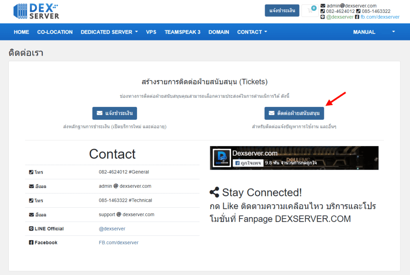The width and height of the screenshot is (410, 275).
Task: Go to the Home page
Action: pyautogui.click(x=22, y=32)
